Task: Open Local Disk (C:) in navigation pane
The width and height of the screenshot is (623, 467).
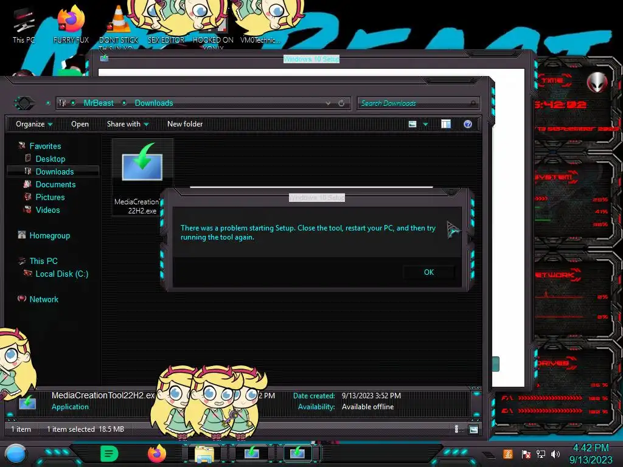Action: [61, 274]
